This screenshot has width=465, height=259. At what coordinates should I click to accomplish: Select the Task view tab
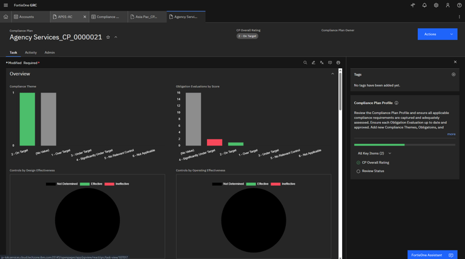click(13, 53)
